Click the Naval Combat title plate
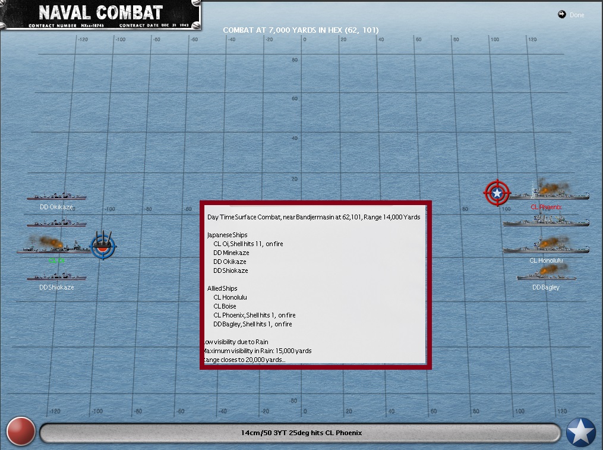603x450 pixels. click(x=100, y=15)
